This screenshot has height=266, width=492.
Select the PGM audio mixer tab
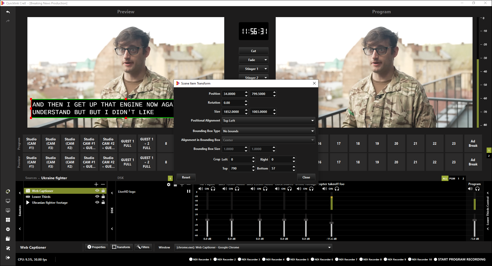click(x=452, y=178)
